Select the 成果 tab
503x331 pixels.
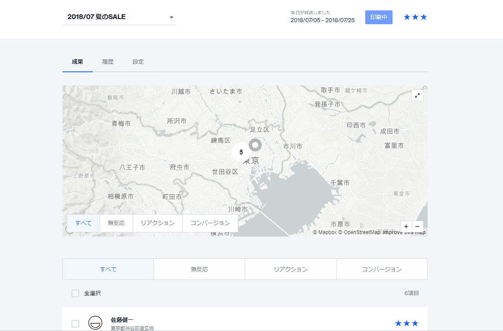point(78,62)
